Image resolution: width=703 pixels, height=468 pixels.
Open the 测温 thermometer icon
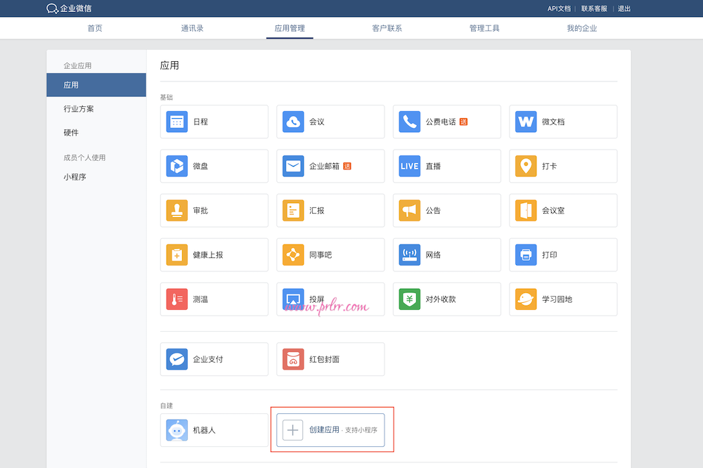177,299
